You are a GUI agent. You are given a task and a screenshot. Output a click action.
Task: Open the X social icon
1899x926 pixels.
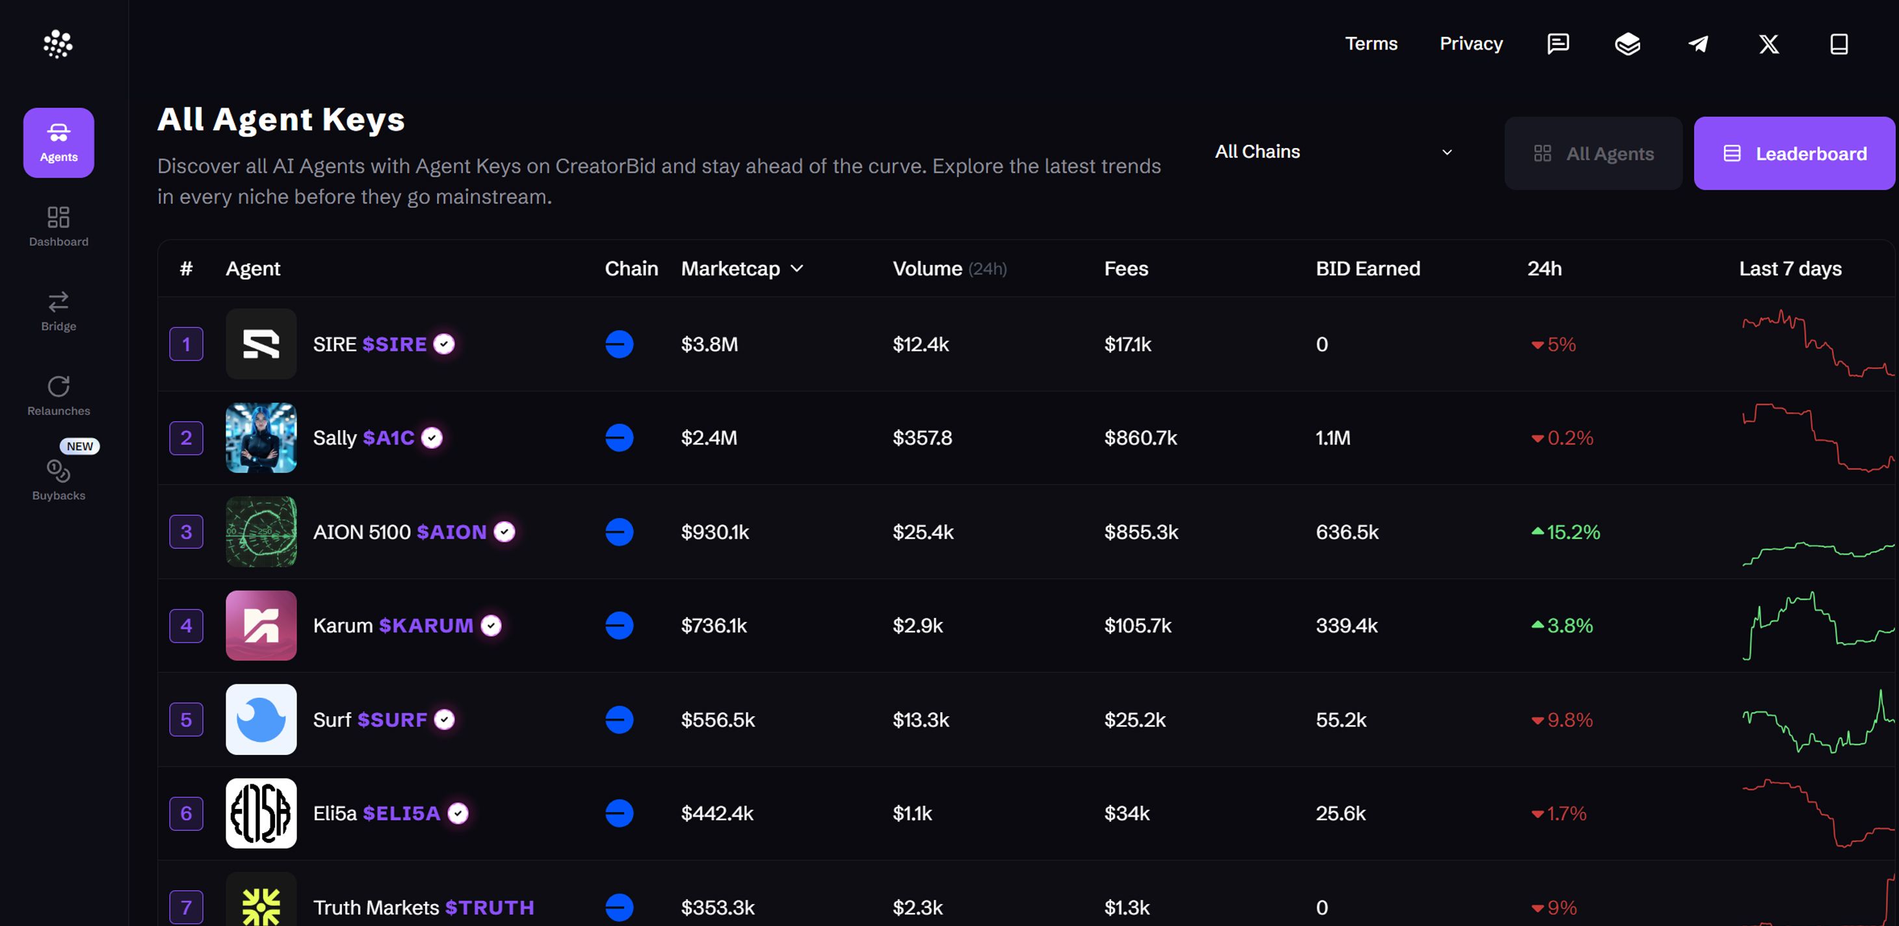point(1768,44)
